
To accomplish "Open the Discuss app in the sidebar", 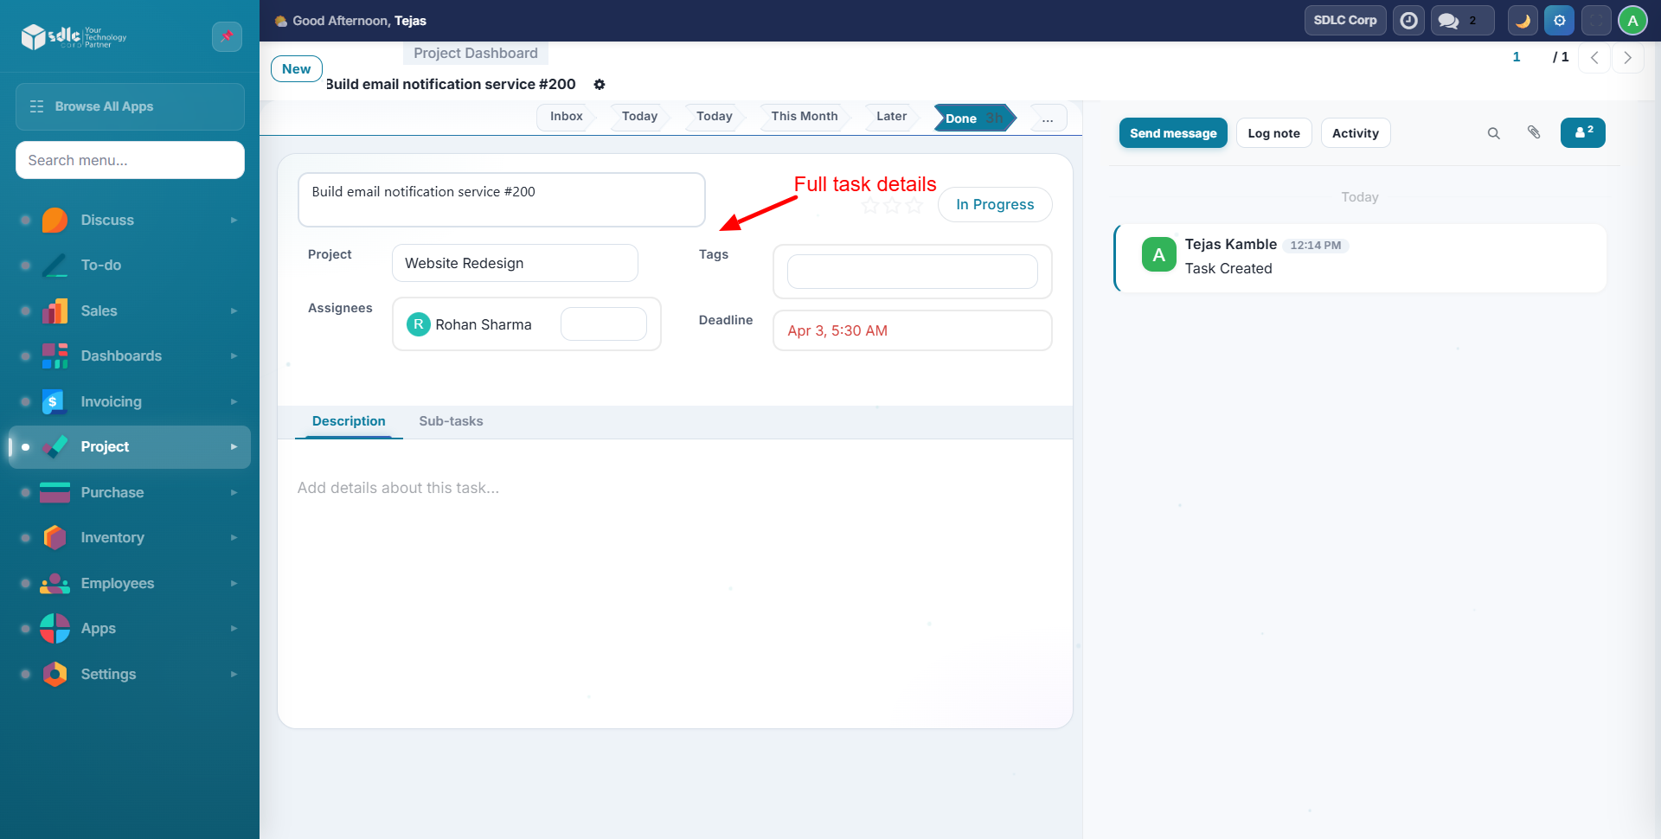I will point(107,220).
